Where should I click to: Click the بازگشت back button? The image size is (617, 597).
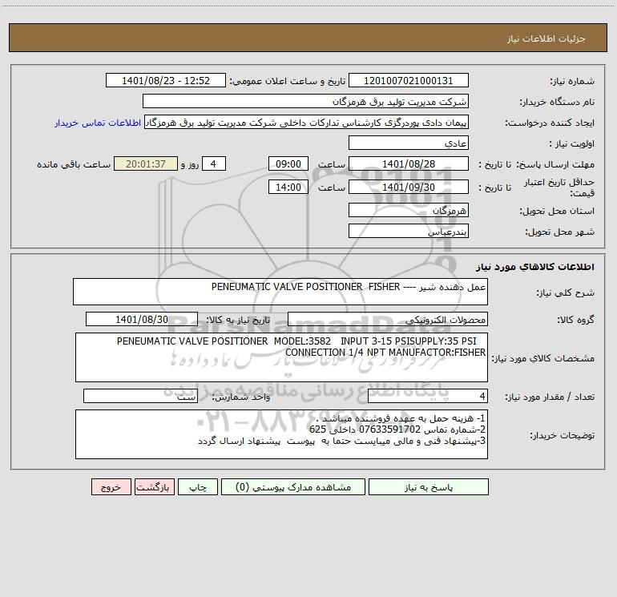click(154, 487)
